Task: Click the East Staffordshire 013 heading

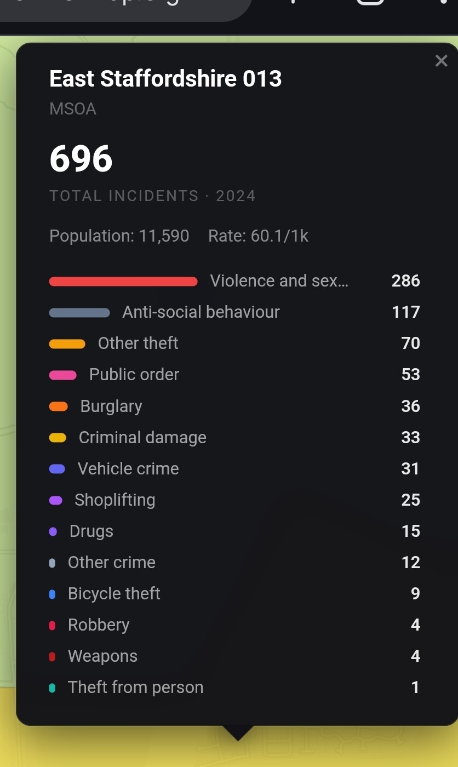Action: coord(165,79)
